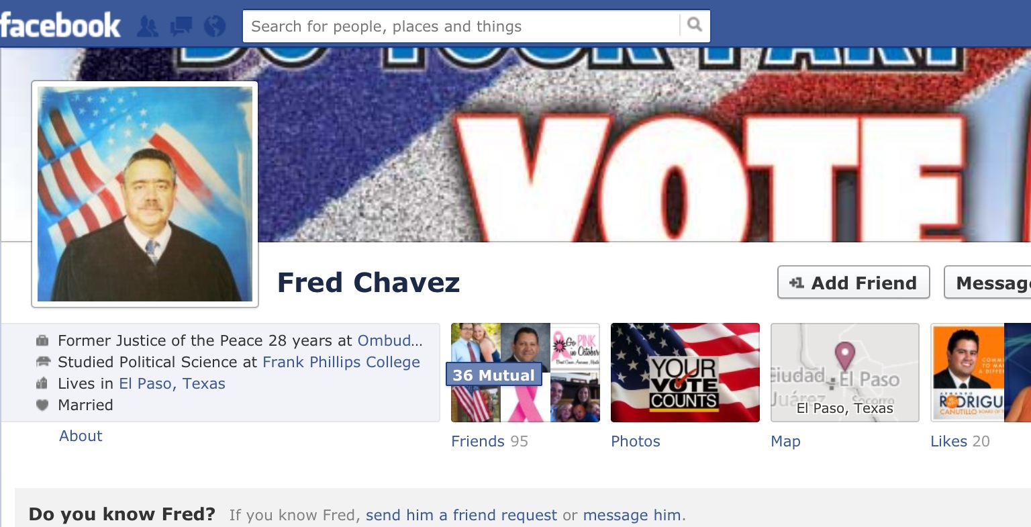Open the friend requests icon

click(x=148, y=26)
